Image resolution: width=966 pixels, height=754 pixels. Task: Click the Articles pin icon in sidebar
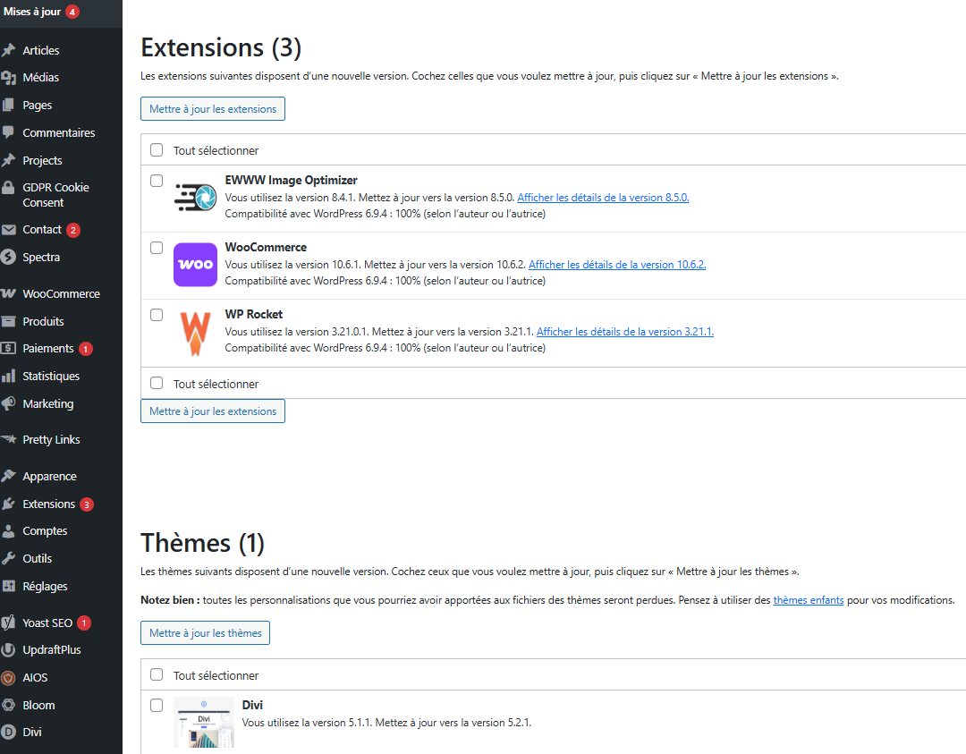pos(9,50)
